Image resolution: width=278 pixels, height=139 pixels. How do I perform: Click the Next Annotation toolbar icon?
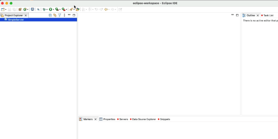click(83, 9)
